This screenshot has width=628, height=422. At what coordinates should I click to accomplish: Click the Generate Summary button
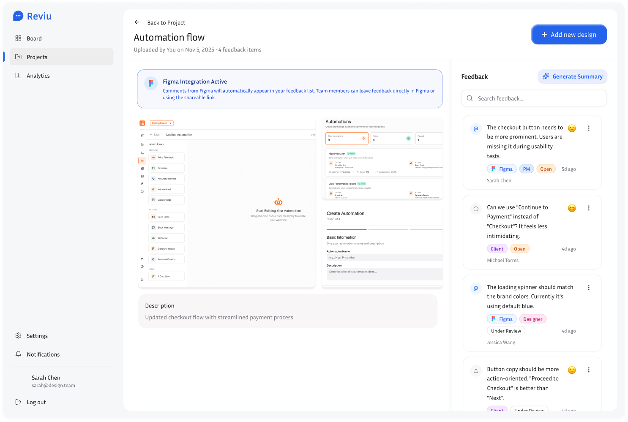coord(573,76)
